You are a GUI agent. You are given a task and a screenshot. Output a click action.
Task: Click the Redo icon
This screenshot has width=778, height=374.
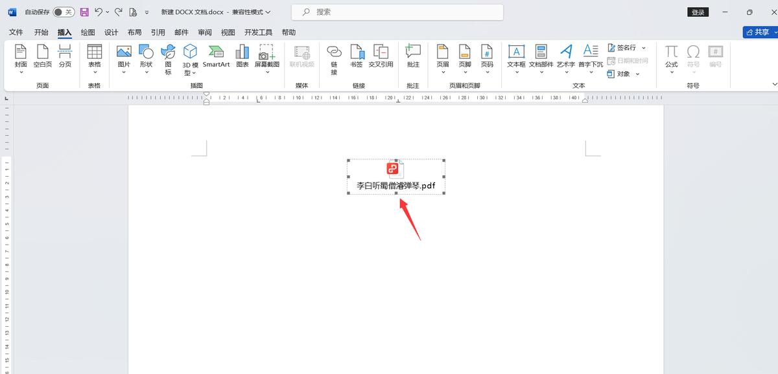[119, 12]
